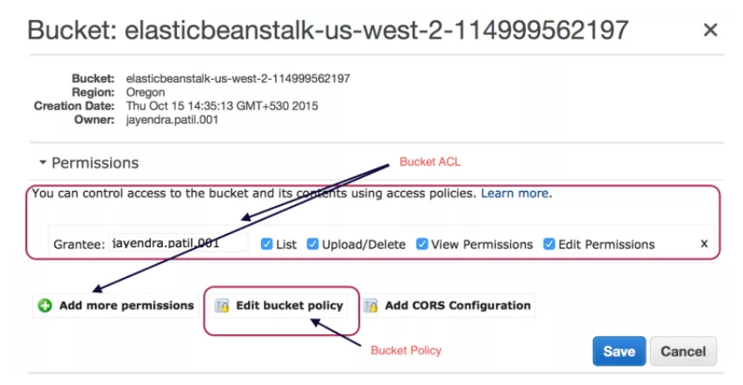The width and height of the screenshot is (743, 385).
Task: Click the document icon beside Edit bucket policy
Action: coord(223,306)
